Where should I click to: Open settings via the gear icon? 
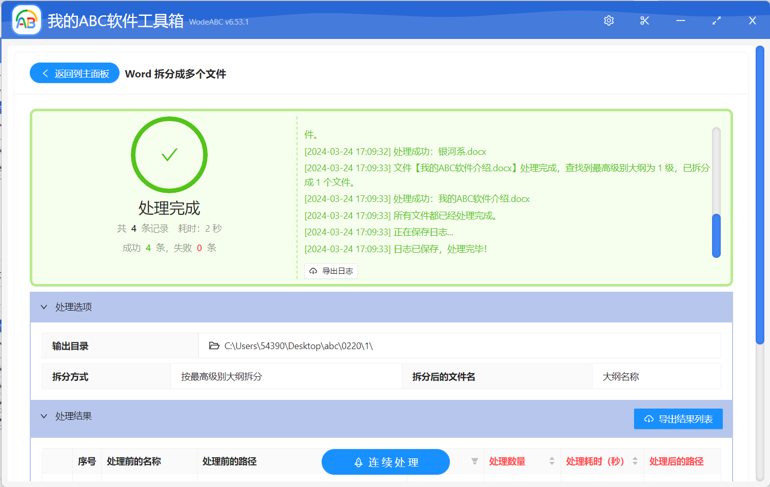pyautogui.click(x=608, y=21)
